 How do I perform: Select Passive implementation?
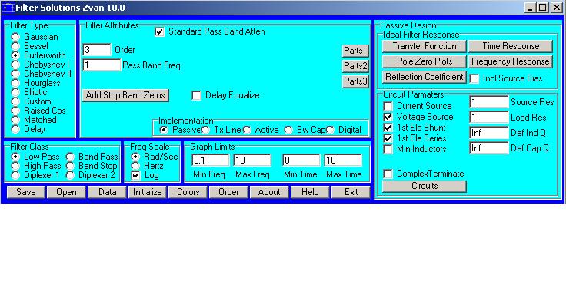point(164,130)
